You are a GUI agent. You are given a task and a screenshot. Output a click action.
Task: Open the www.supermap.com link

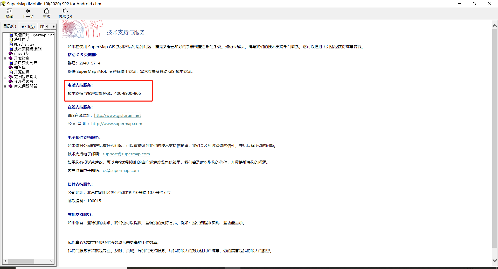tap(117, 123)
